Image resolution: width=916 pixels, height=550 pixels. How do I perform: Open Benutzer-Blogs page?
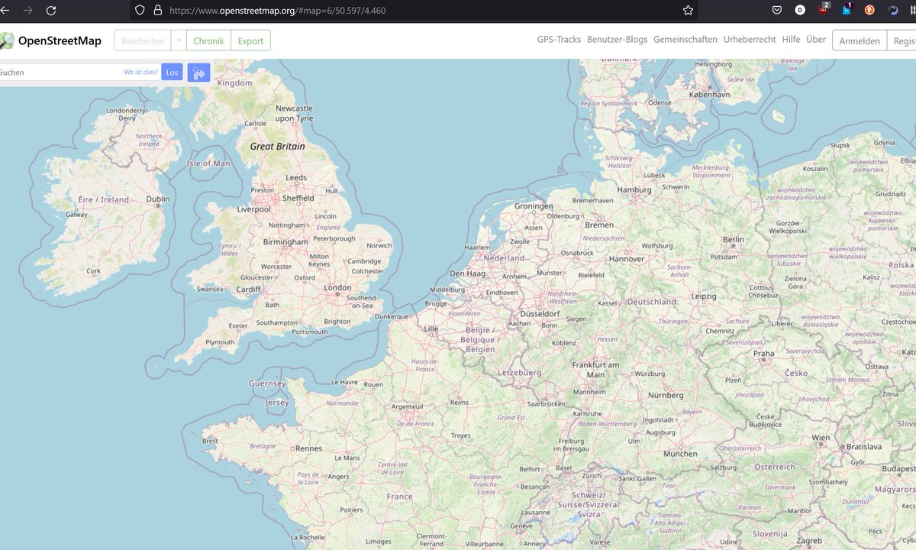tap(617, 40)
